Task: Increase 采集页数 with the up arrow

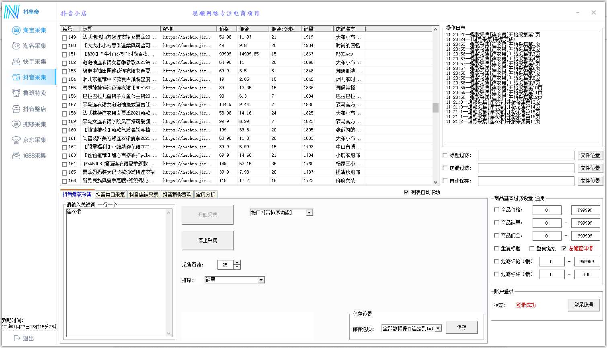Action: 237,263
